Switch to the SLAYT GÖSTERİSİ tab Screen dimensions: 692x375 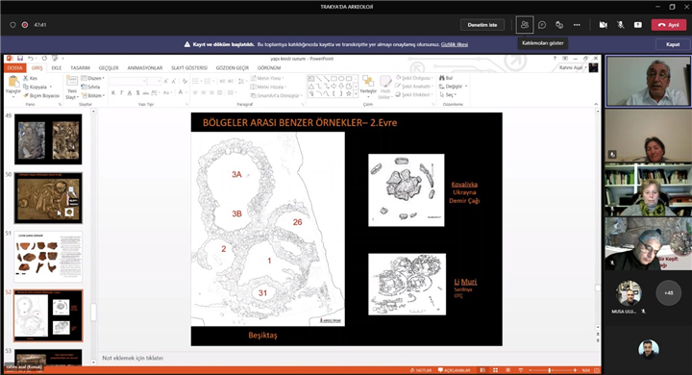[x=189, y=67]
